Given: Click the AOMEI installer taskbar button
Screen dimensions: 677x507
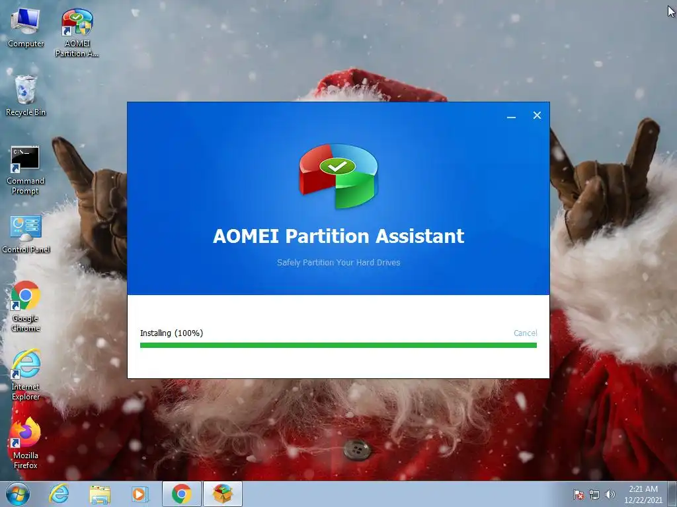Looking at the screenshot, I should coord(223,494).
